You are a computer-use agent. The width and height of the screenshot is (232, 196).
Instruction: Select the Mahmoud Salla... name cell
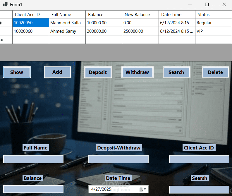[67, 23]
